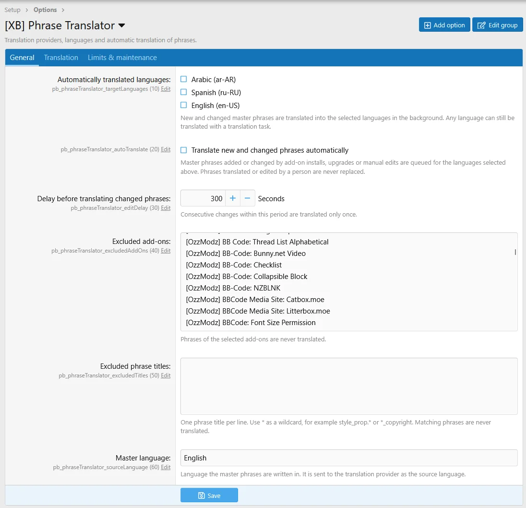Go to Setup in breadcrumb
Viewport: 526px width, 508px height.
pyautogui.click(x=12, y=10)
